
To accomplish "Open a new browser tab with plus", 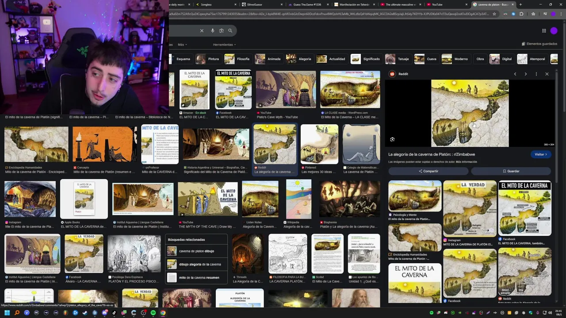I will 520,4.
